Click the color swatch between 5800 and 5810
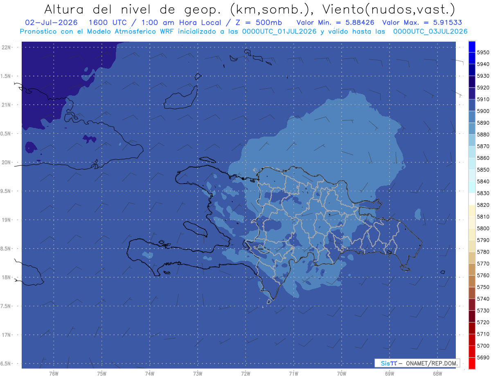 pos(472,222)
